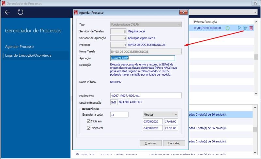This screenshot has width=261, height=159.
Task: Expand the top dropdown in the main window
Action: coord(255,12)
